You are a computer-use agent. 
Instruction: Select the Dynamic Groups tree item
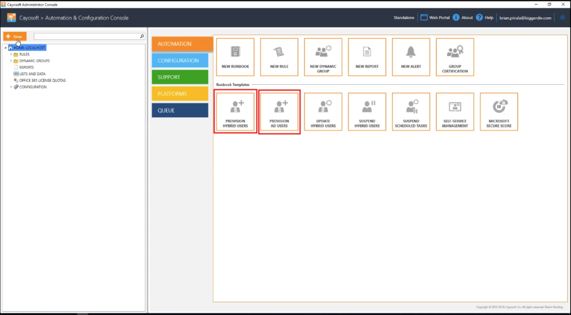(35, 61)
